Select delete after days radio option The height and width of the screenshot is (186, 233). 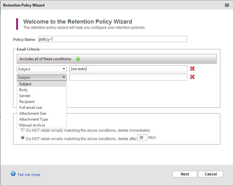click(x=23, y=138)
